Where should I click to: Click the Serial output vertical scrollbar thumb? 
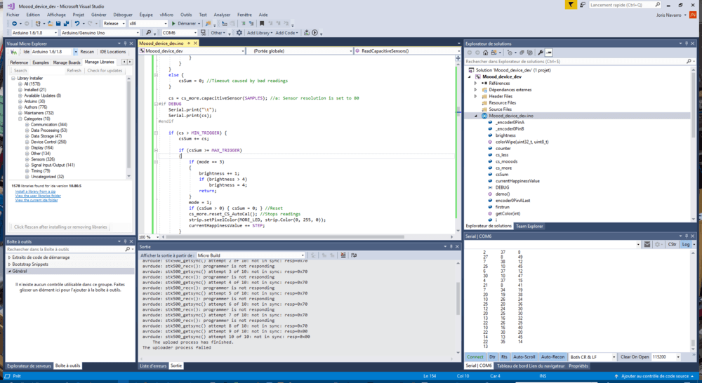point(693,344)
